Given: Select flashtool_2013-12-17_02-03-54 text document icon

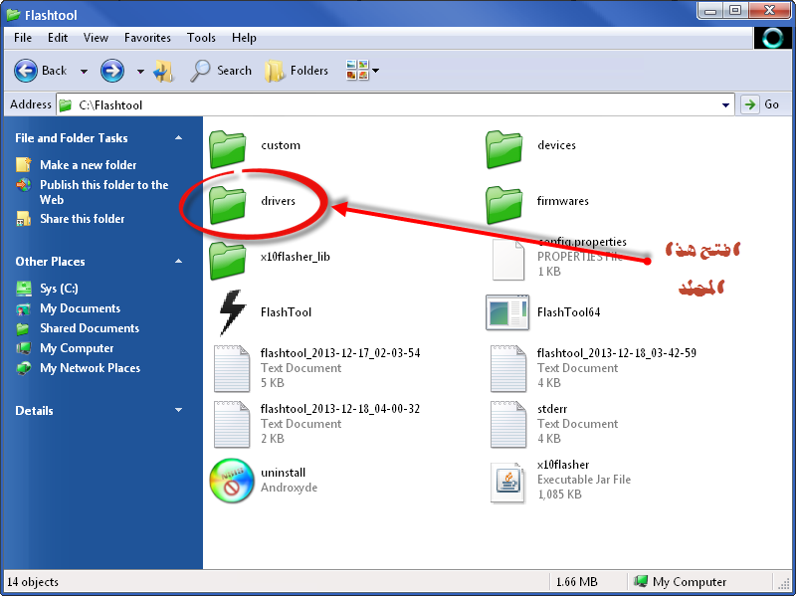Looking at the screenshot, I should click(232, 368).
